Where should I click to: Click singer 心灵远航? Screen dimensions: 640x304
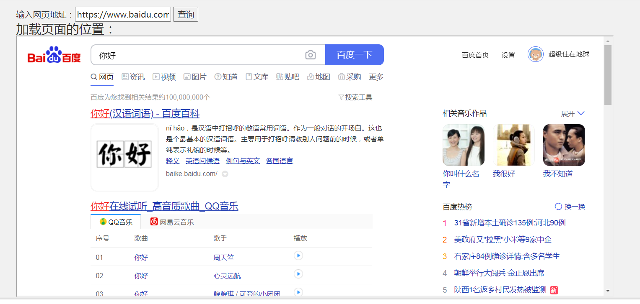point(227,276)
